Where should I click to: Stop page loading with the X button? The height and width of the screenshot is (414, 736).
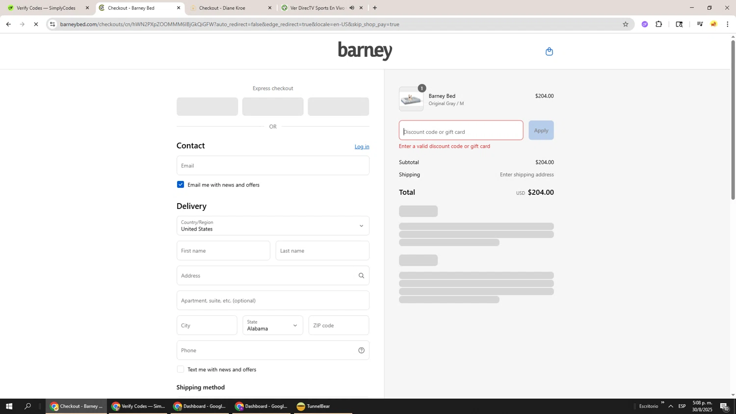pyautogui.click(x=36, y=24)
